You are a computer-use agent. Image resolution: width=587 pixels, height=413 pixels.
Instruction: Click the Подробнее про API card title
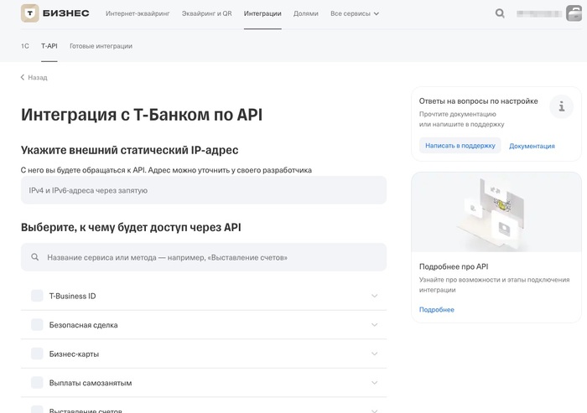(x=454, y=266)
